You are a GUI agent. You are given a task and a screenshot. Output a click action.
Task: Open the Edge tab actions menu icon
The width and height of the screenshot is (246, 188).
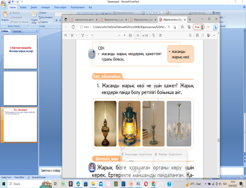click(66, 19)
